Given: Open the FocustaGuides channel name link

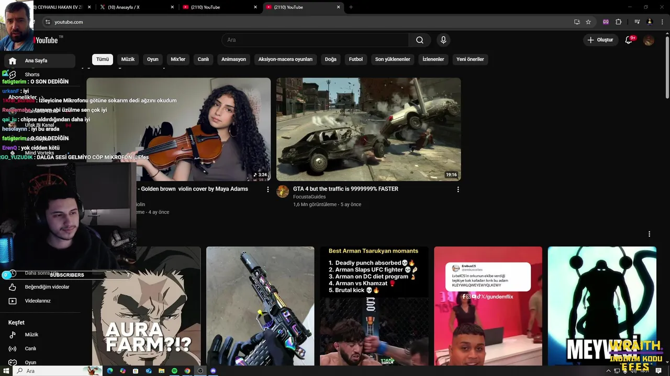Looking at the screenshot, I should (x=309, y=197).
